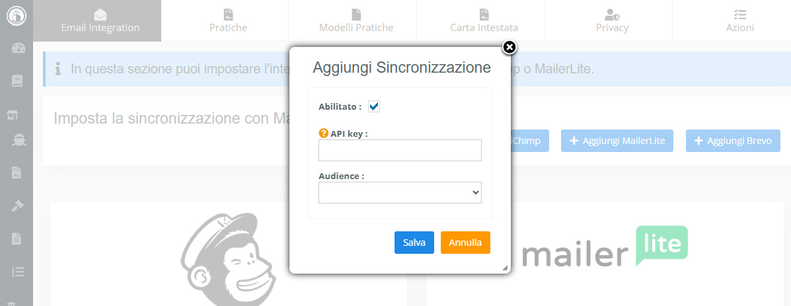This screenshot has width=791, height=306.
Task: Open the PDF document icon in sidebar
Action: 17,172
